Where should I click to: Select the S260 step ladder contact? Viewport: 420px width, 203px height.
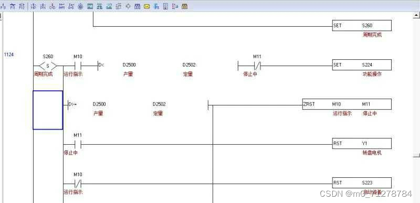[48, 66]
